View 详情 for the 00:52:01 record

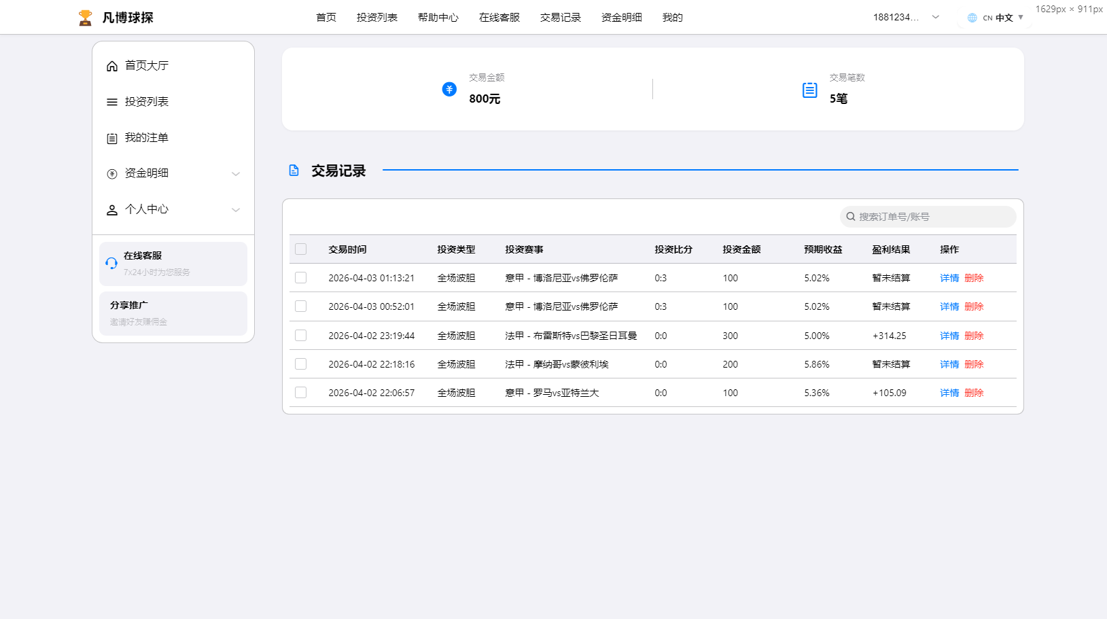(949, 306)
